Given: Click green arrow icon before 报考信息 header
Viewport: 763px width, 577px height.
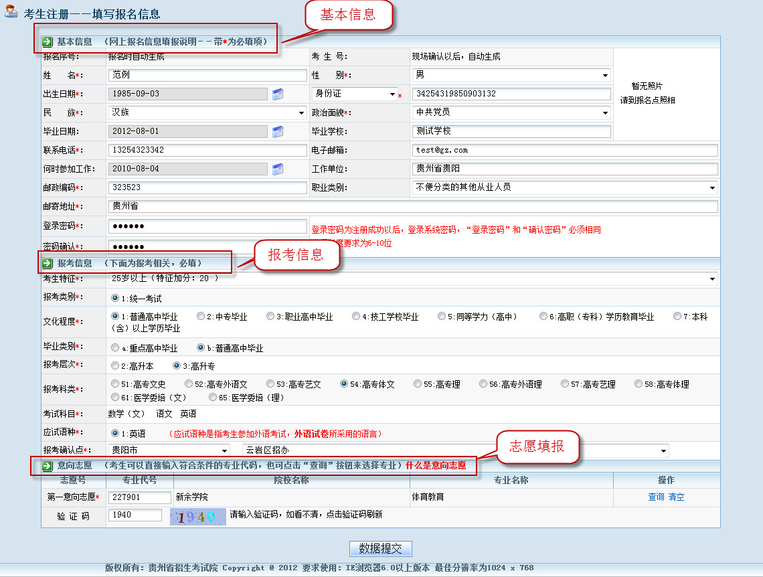Looking at the screenshot, I should (x=48, y=263).
